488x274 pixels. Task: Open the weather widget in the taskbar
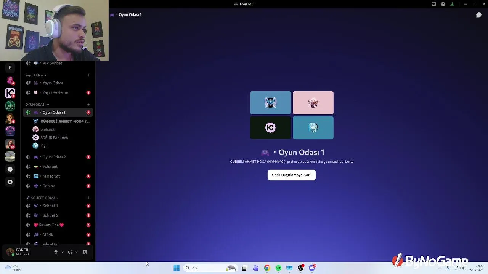(13, 268)
